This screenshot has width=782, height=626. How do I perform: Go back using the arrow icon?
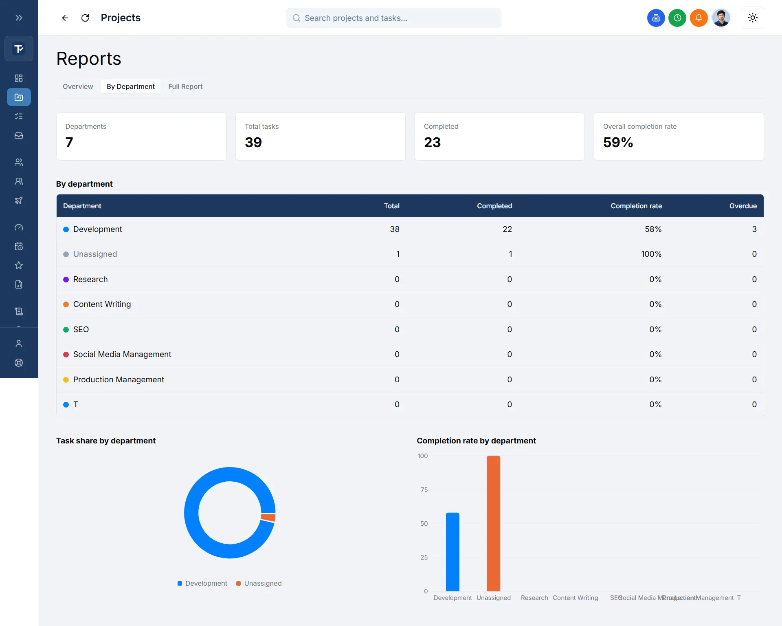[65, 18]
